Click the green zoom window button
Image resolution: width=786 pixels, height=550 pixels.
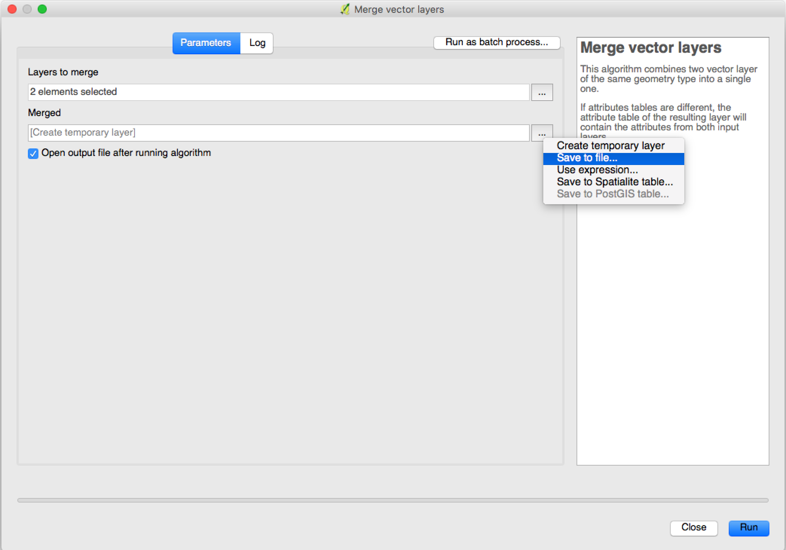pos(42,9)
